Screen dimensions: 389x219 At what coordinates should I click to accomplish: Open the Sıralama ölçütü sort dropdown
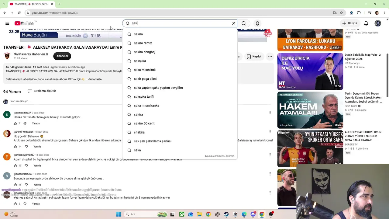tap(42, 91)
